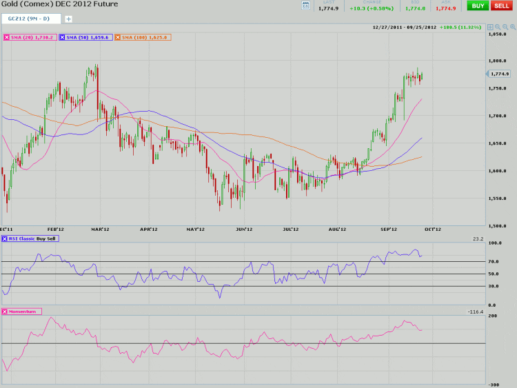Remove the SMA (20) indicator via its X
This screenshot has height=388, width=517.
pos(6,37)
